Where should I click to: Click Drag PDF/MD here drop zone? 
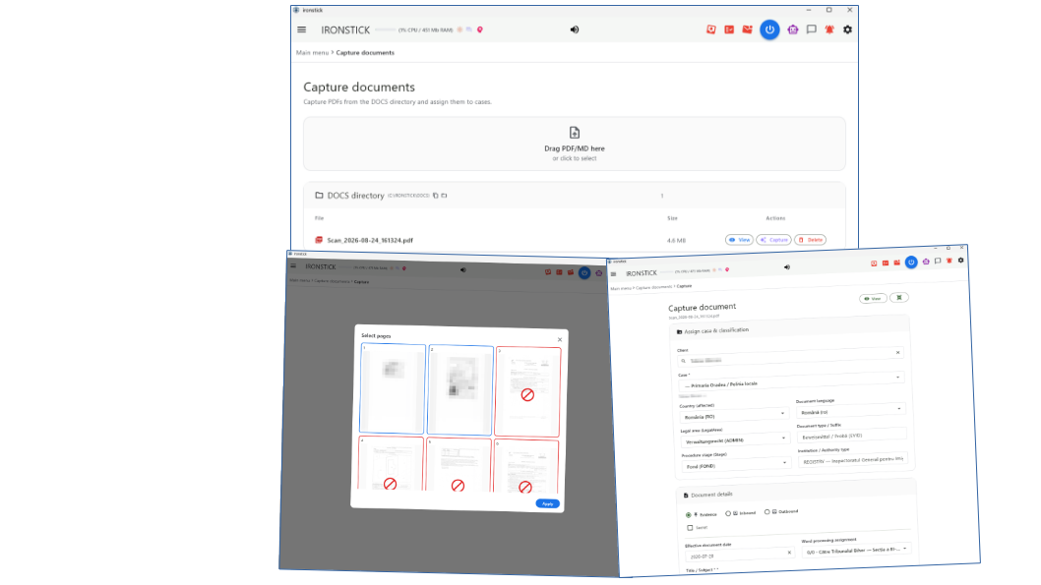pos(575,144)
